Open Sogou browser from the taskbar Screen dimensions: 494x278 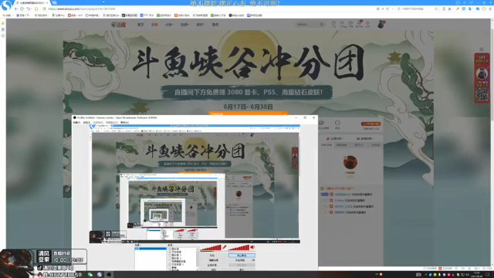tap(100, 275)
